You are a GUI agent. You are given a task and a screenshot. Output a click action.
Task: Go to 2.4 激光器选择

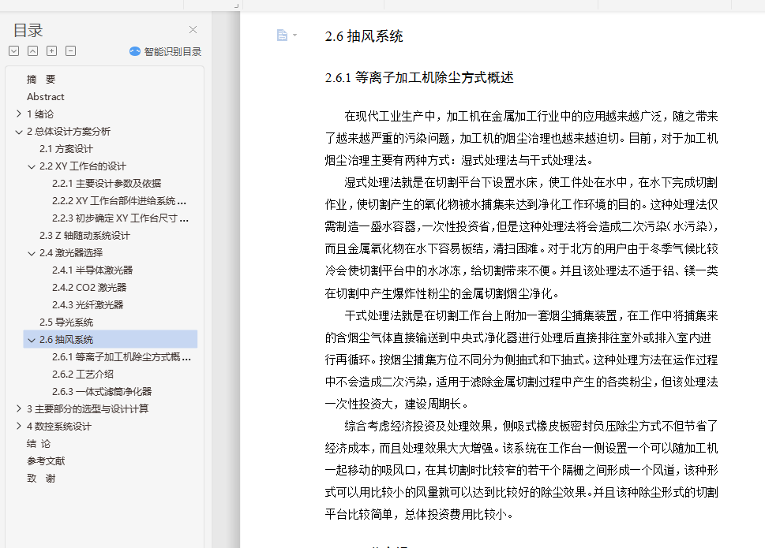71,253
